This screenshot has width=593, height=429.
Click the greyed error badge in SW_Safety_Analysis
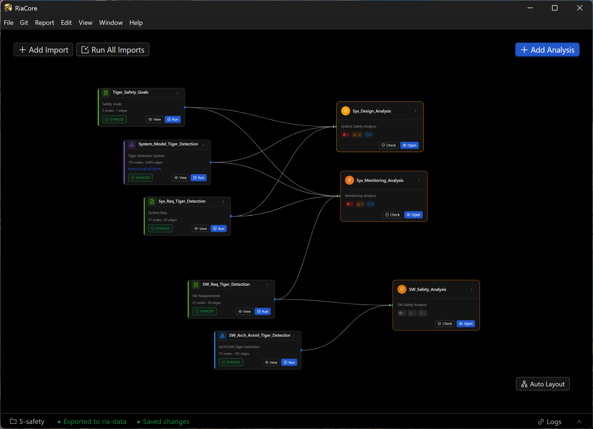[402, 313]
